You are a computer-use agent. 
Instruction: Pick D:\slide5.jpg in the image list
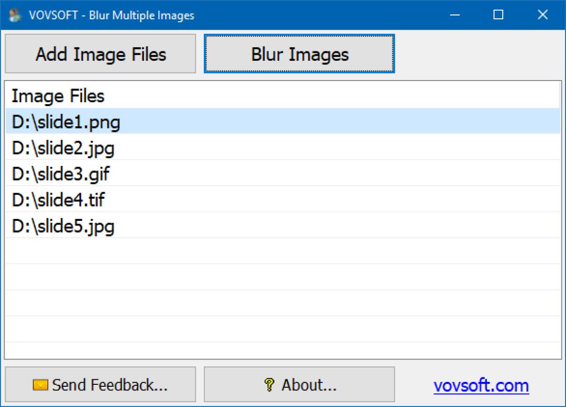tap(63, 227)
